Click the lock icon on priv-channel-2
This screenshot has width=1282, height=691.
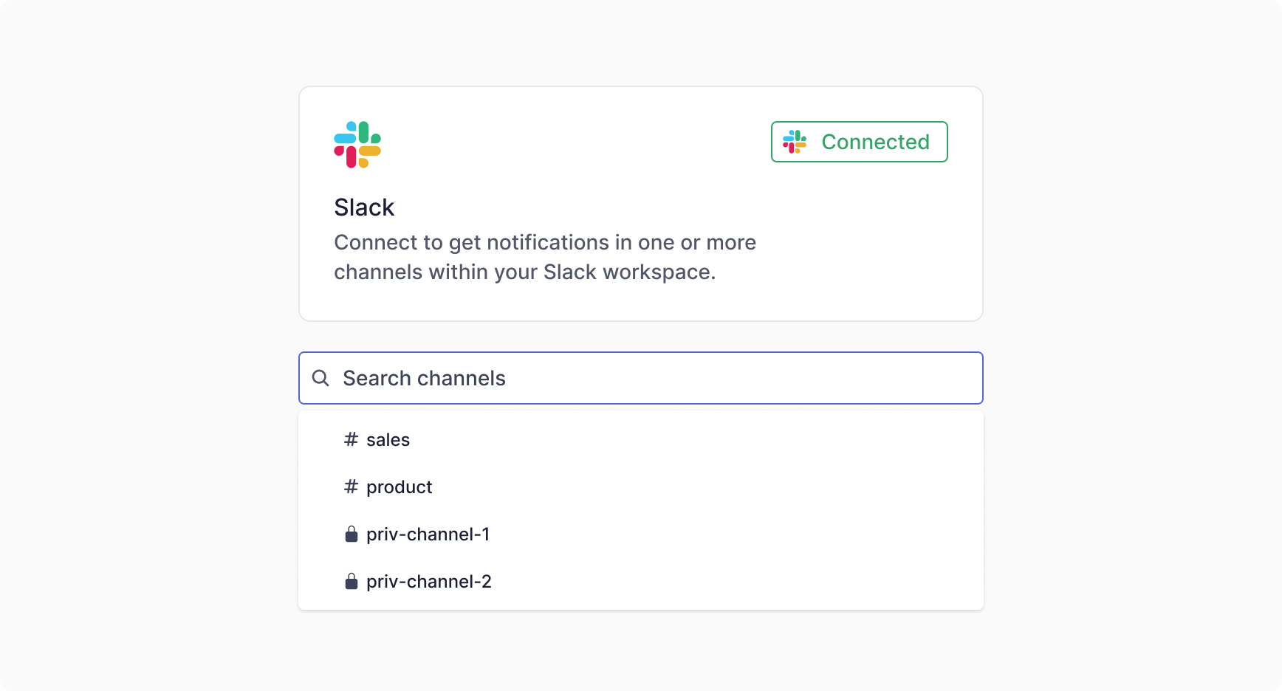click(351, 581)
